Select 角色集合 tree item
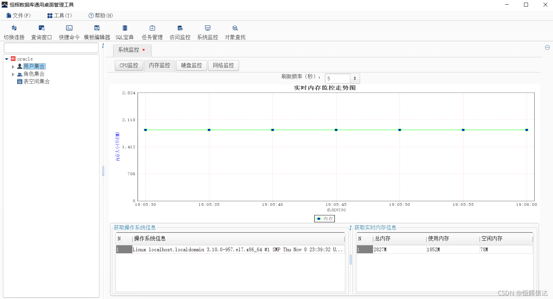The image size is (553, 299). pos(34,74)
